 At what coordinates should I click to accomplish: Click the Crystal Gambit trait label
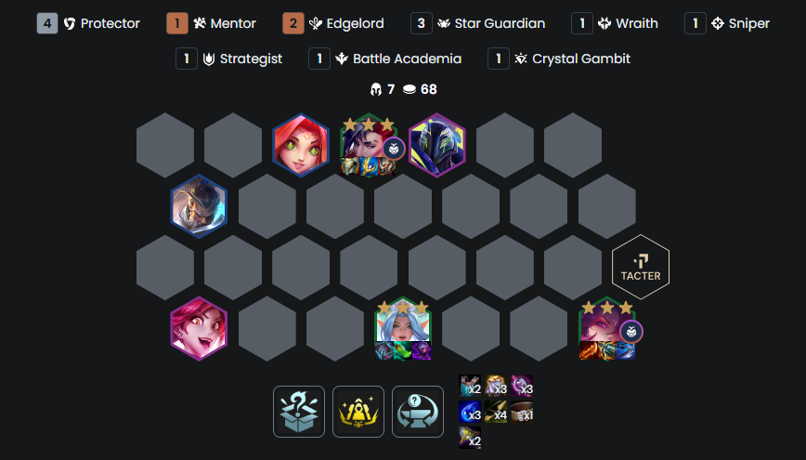click(581, 59)
